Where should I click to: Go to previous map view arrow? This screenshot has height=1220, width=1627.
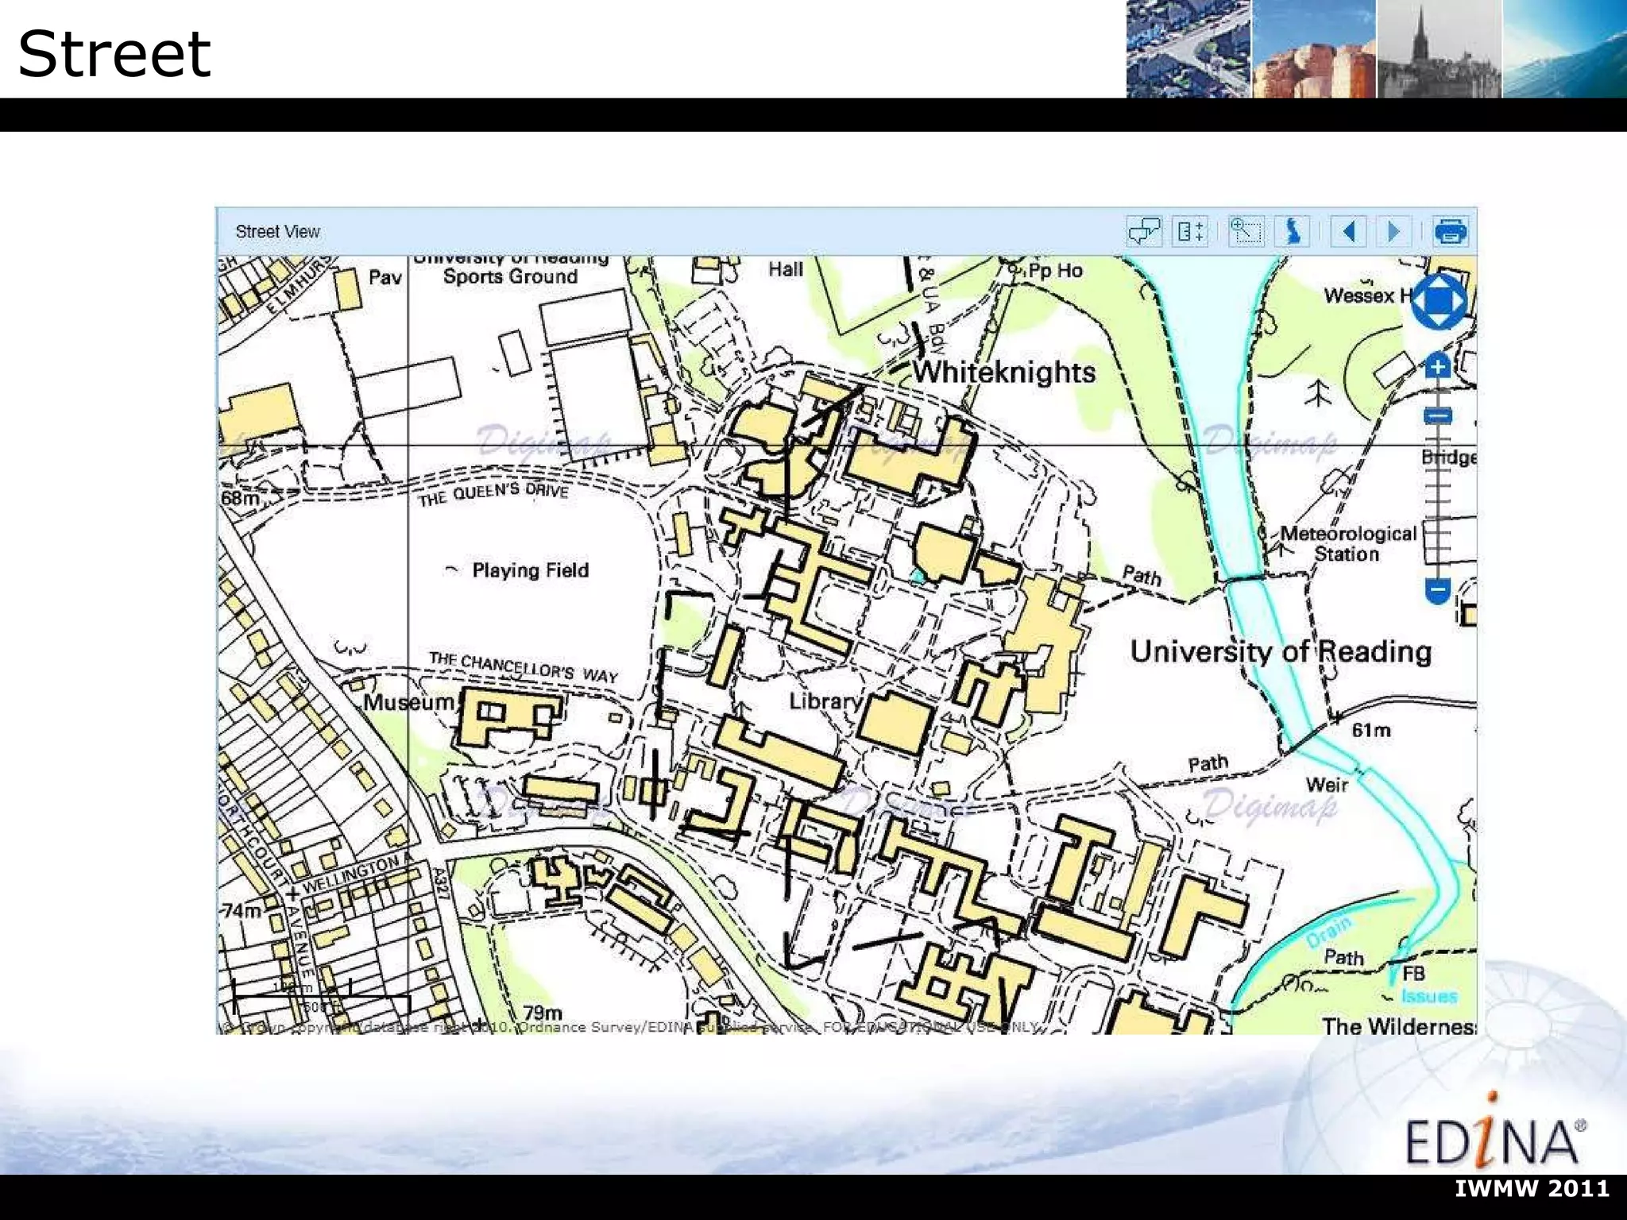pos(1348,232)
